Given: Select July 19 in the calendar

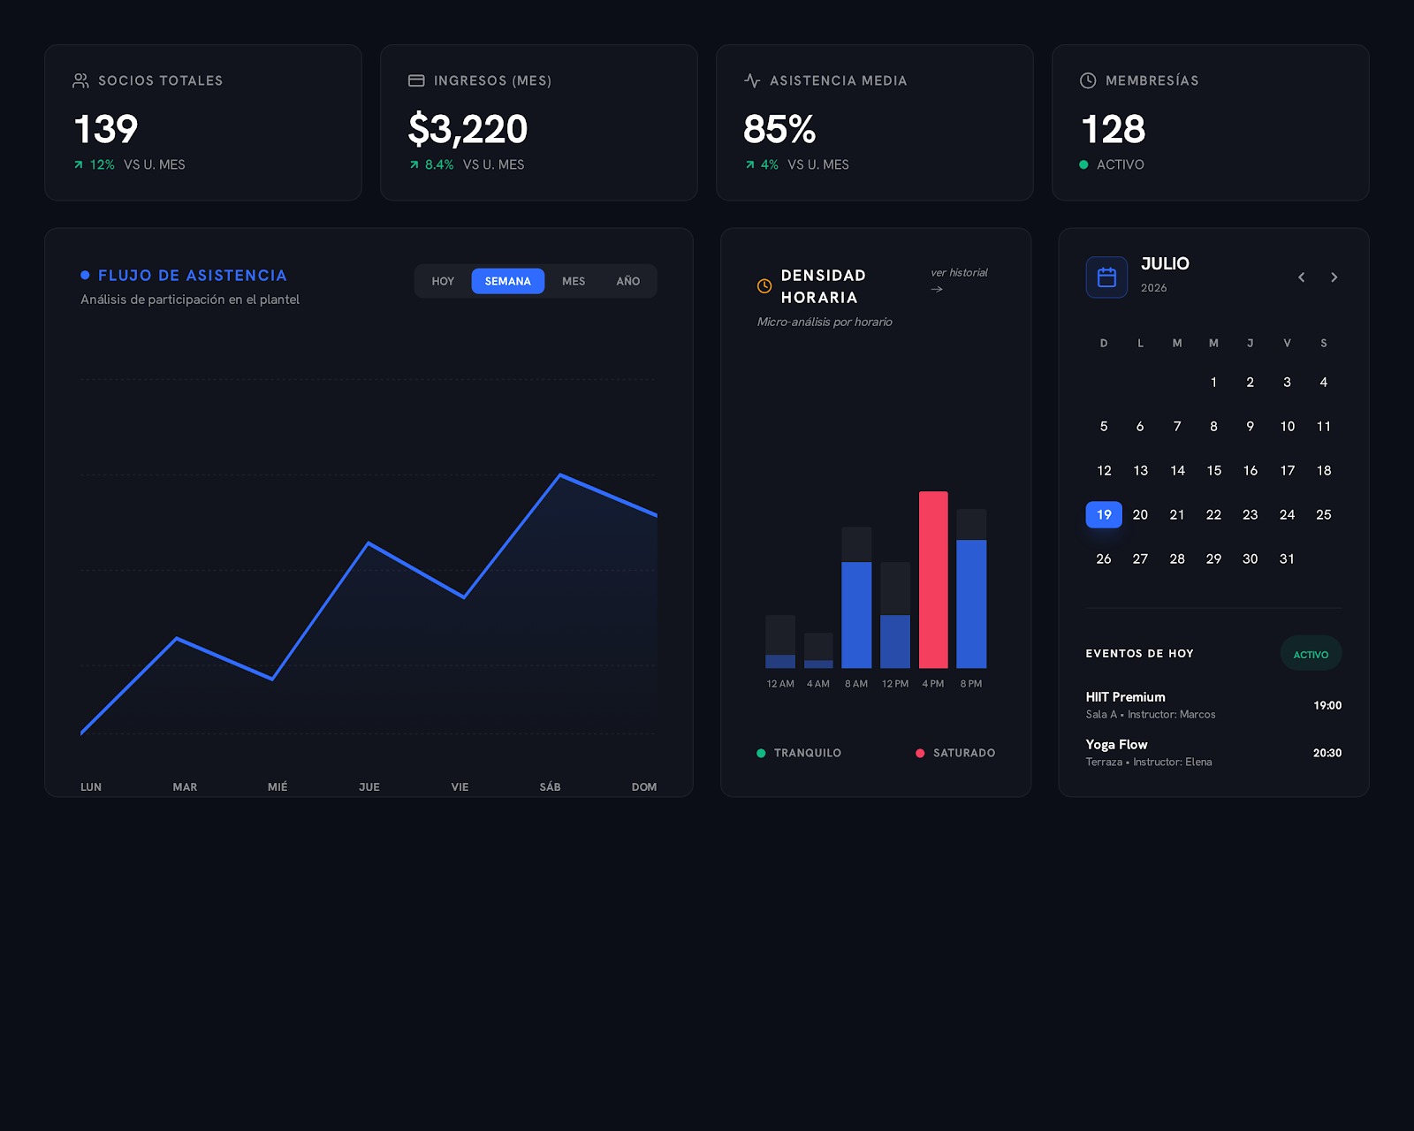Looking at the screenshot, I should coord(1104,514).
